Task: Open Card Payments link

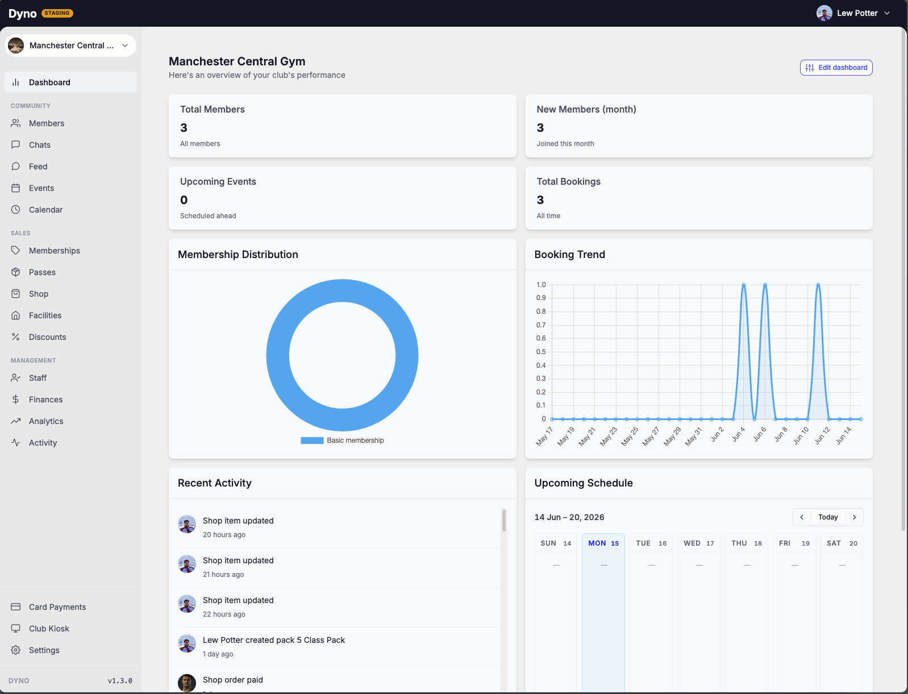Action: (x=70, y=607)
